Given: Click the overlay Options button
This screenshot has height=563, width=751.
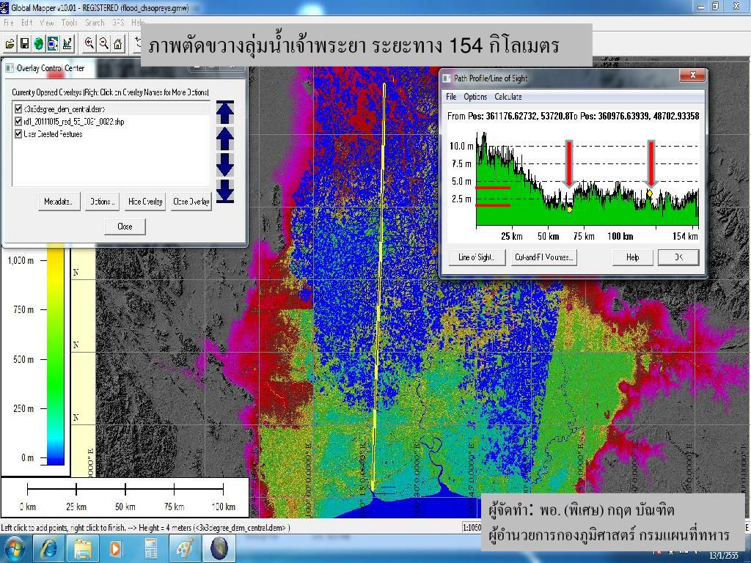Looking at the screenshot, I should 103,202.
